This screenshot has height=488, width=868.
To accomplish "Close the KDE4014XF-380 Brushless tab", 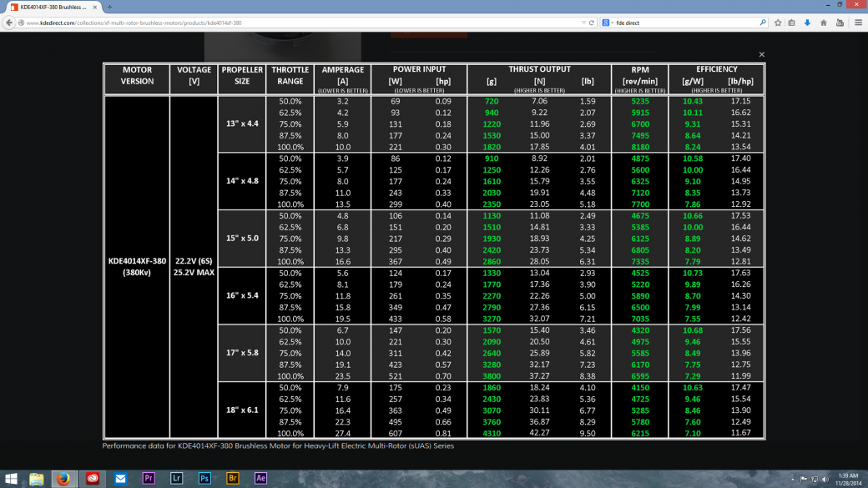I will click(94, 8).
